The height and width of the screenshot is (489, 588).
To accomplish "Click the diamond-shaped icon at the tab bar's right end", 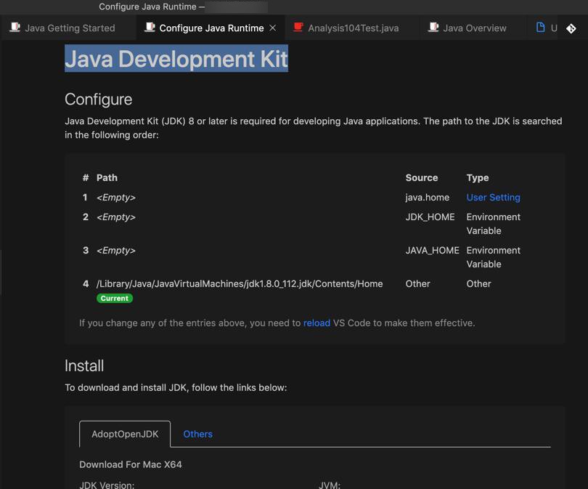I will click(571, 28).
